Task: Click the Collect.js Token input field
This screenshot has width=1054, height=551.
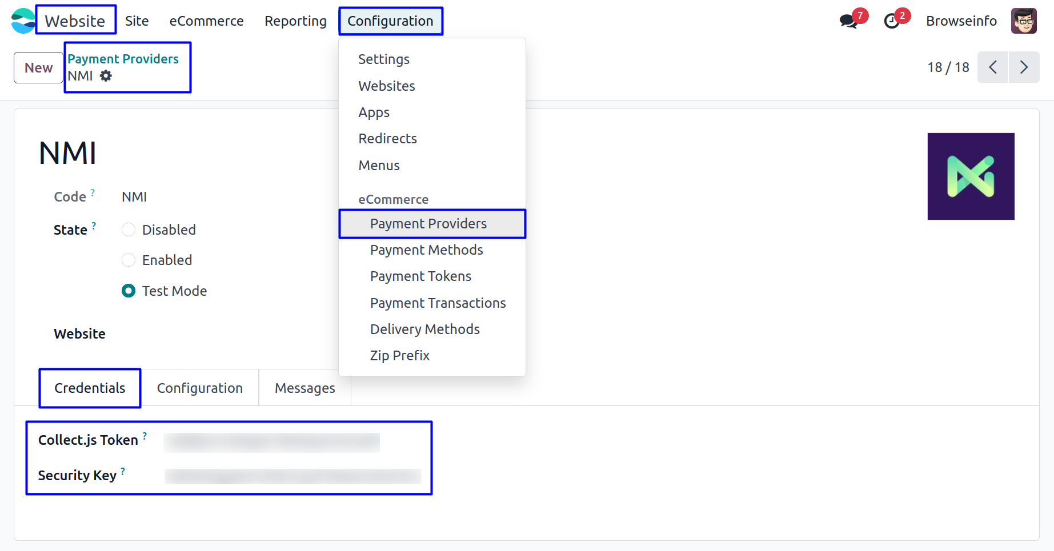Action: click(272, 443)
